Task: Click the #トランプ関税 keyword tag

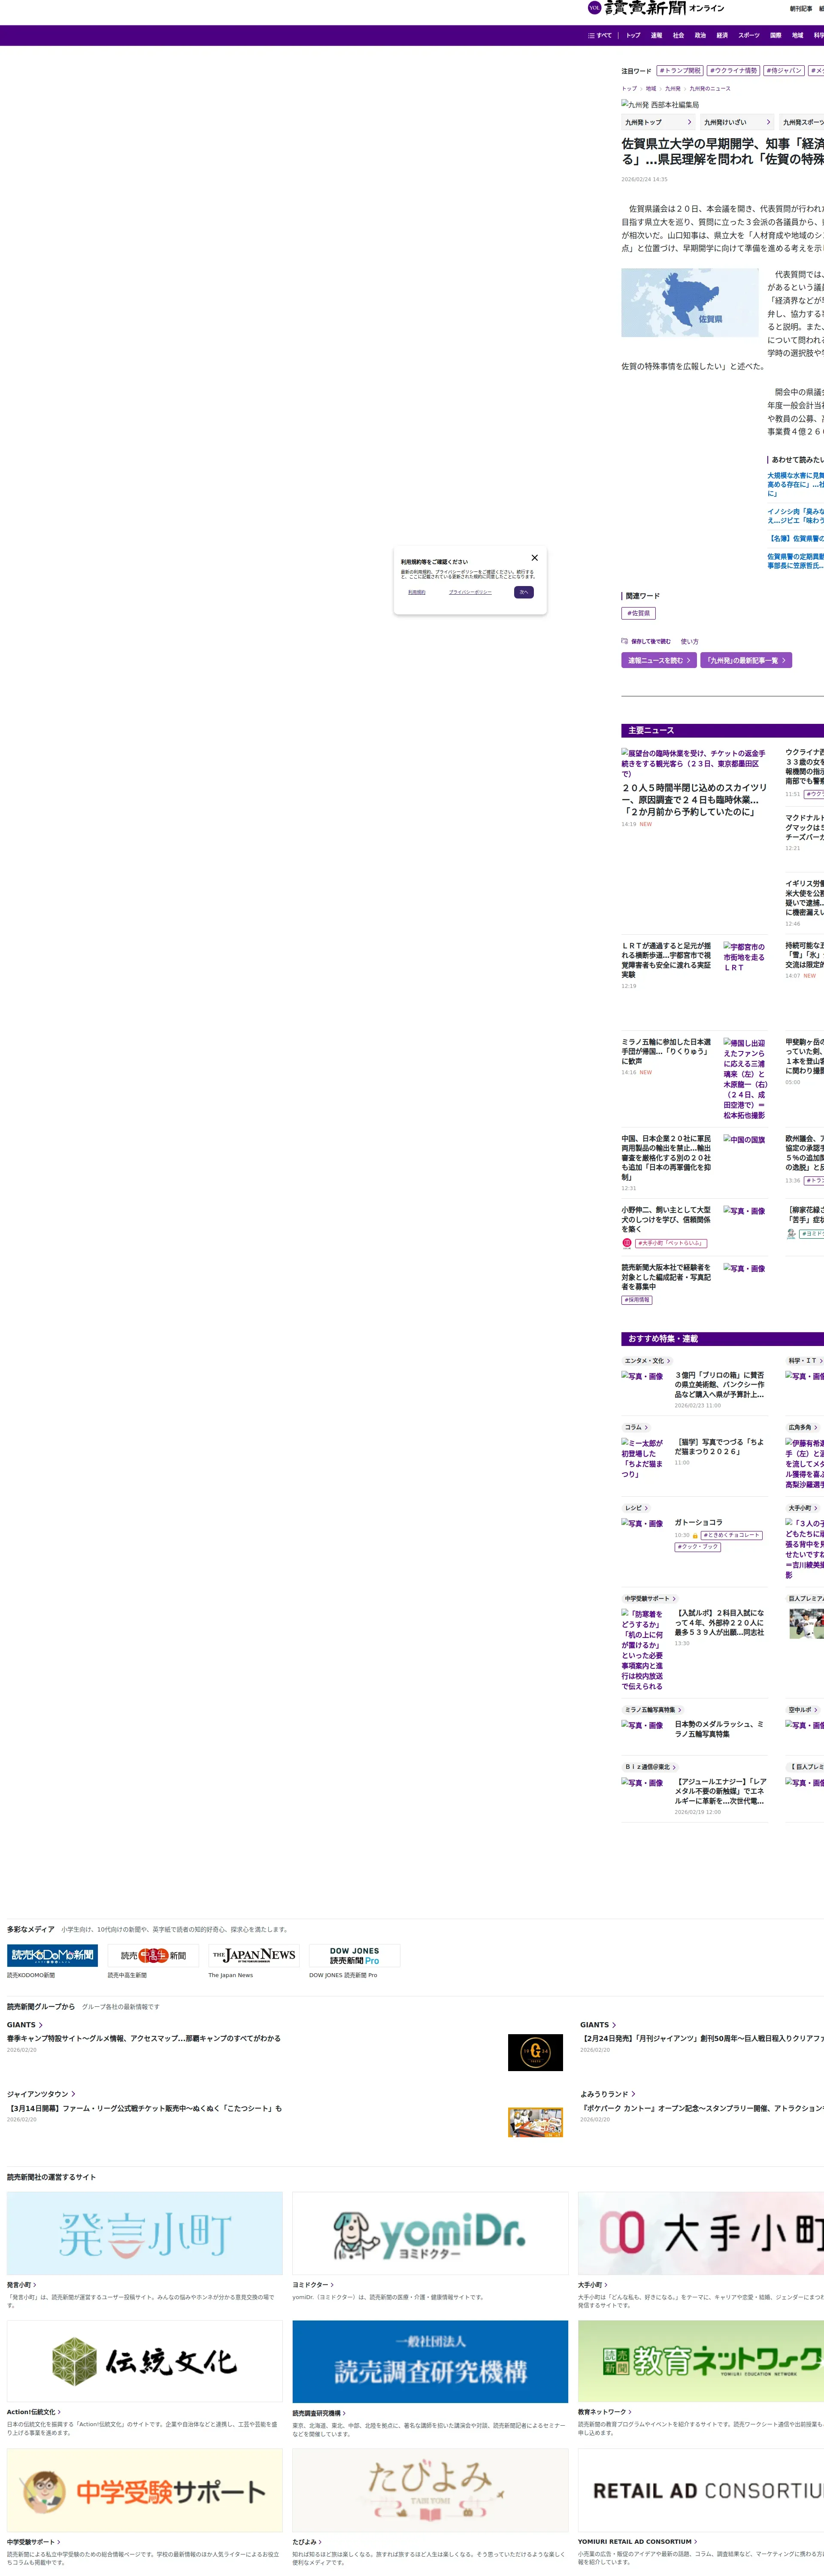Action: [x=680, y=71]
